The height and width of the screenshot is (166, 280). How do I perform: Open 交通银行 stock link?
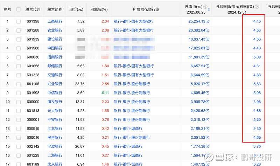[55, 75]
